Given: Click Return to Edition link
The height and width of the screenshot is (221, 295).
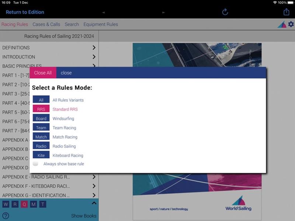Looking at the screenshot, I should 25,12.
